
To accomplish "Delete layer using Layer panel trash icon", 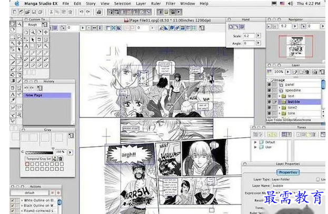I will pyautogui.click(x=307, y=72).
